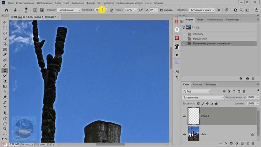Screen dimensions: 261x147
Task: Open the Filter menu
Action: click(x=91, y=3)
